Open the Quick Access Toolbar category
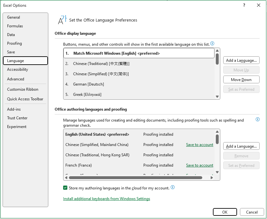Screen dimensions: 267x219 pos(25,99)
